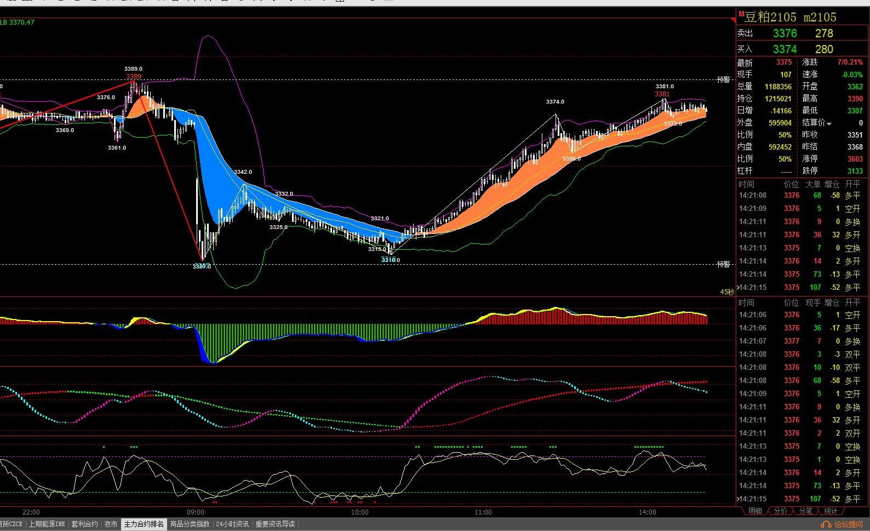Click the LB 3370.47 indicator label
The height and width of the screenshot is (531, 870).
click(17, 22)
